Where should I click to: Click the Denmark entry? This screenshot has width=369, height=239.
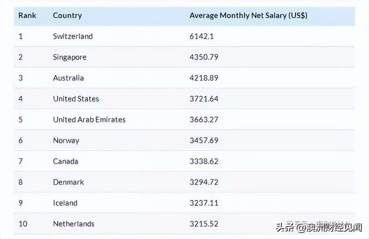pyautogui.click(x=68, y=182)
